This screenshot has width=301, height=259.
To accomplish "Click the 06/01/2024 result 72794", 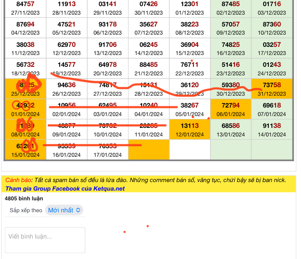I will [230, 109].
